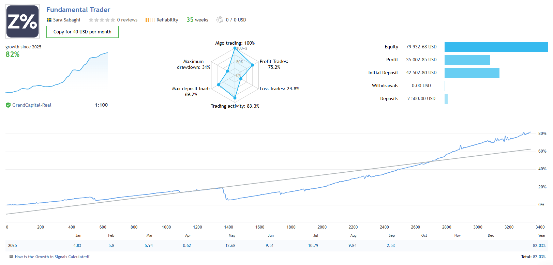Click the green verified shield icon
This screenshot has height=265, width=553.
[8, 105]
